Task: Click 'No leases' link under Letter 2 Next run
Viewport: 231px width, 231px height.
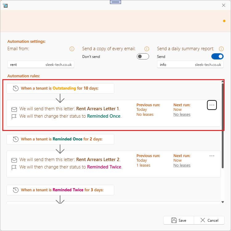Action: [x=182, y=165]
